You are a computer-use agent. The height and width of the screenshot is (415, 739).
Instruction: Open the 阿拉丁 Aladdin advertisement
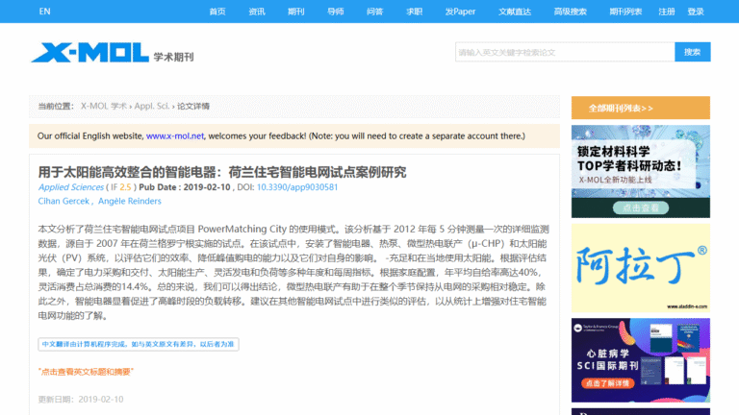(x=641, y=268)
